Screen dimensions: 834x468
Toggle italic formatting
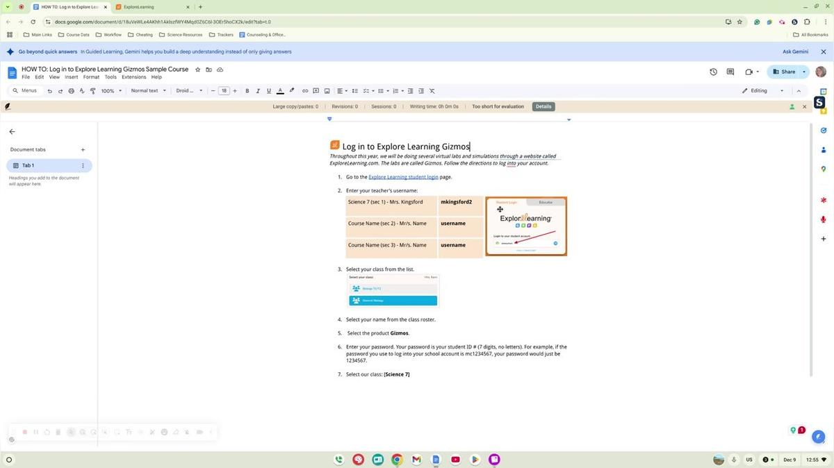click(257, 90)
